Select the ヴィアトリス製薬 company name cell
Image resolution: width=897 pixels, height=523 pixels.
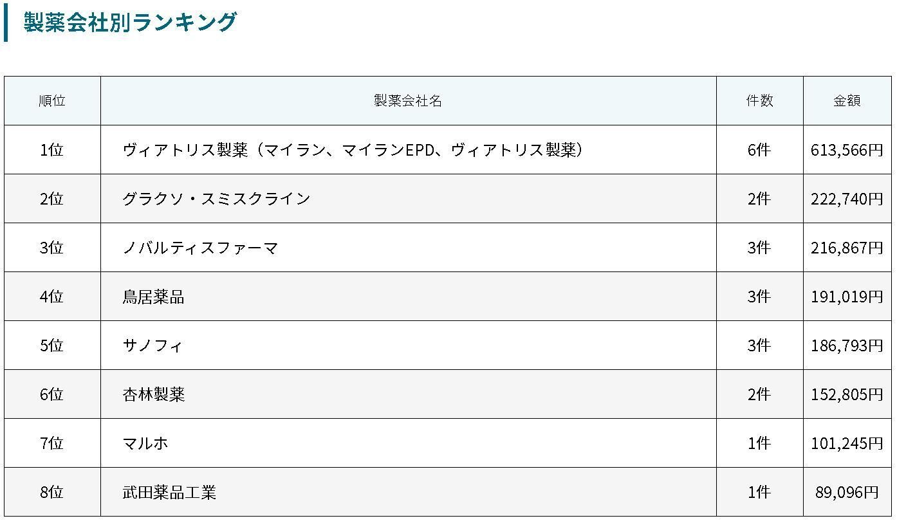[408, 150]
